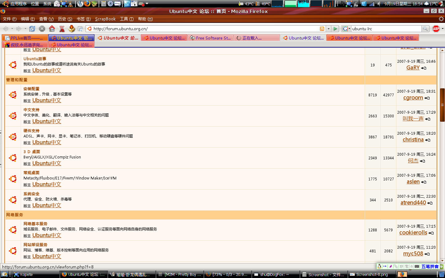Open the 网络基本服务 forum link
The width and height of the screenshot is (445, 278).
click(36, 224)
